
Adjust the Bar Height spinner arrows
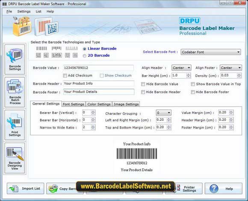189,76
